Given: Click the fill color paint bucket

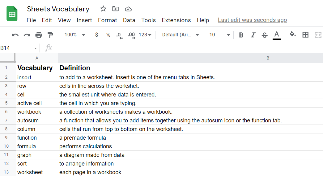Looking at the screenshot, I should tap(293, 34).
